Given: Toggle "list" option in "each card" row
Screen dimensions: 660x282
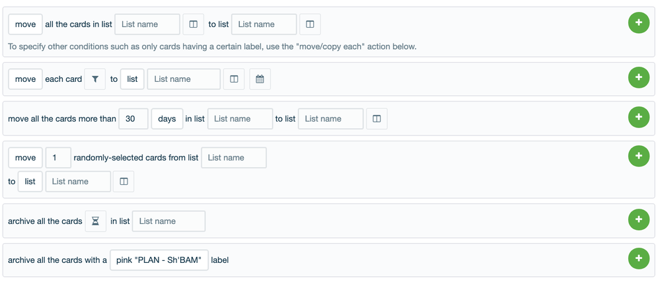Looking at the screenshot, I should [x=132, y=79].
